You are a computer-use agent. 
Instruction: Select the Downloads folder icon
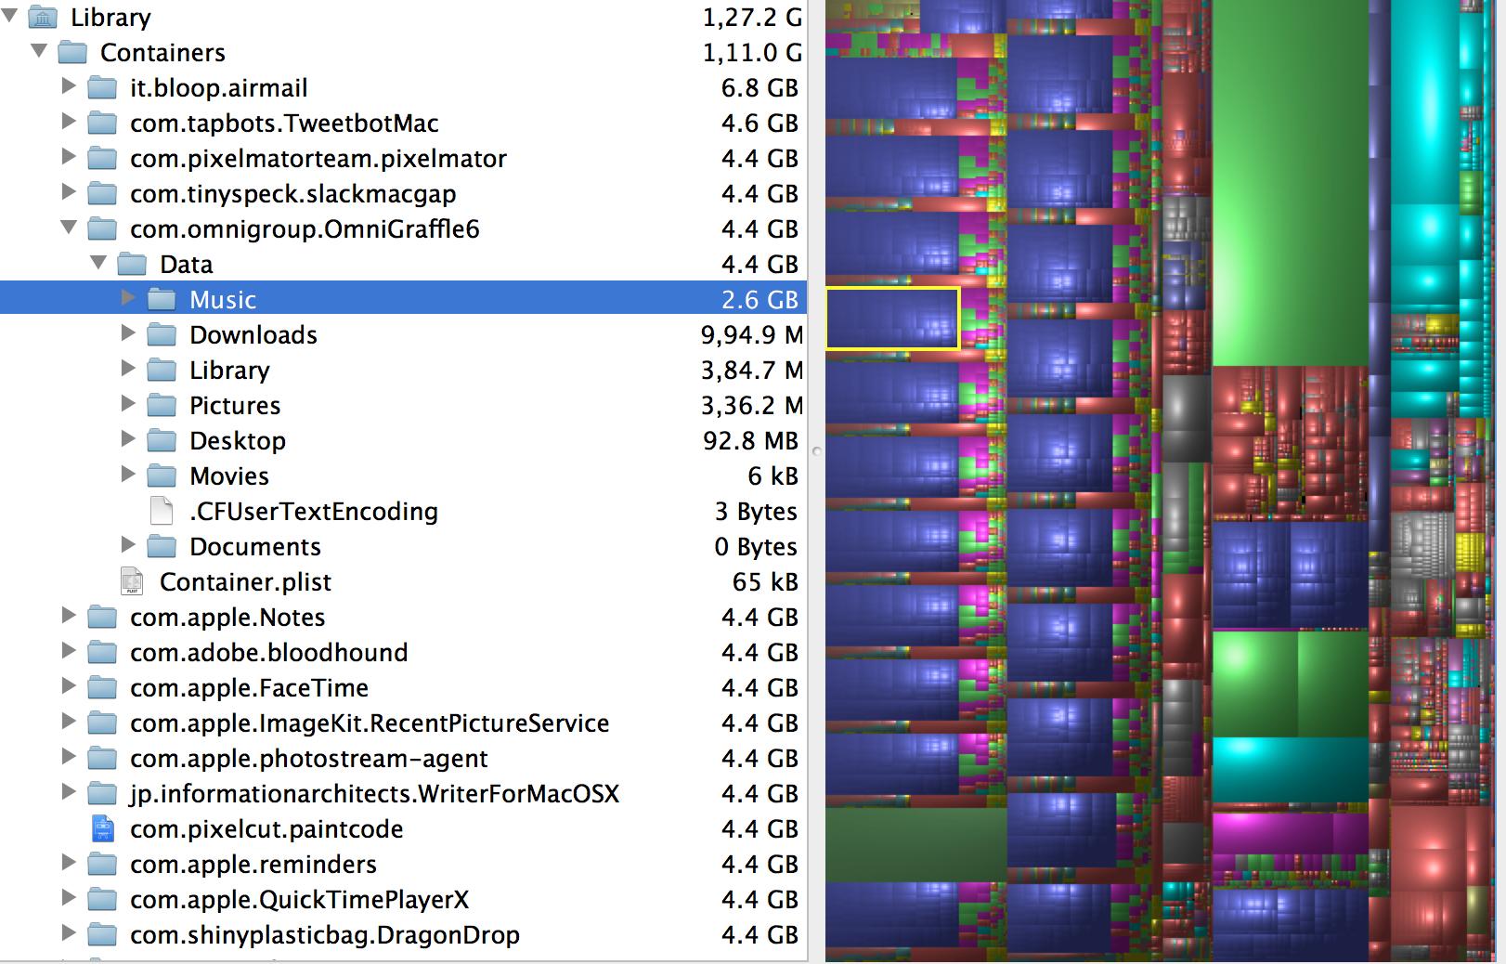point(162,335)
